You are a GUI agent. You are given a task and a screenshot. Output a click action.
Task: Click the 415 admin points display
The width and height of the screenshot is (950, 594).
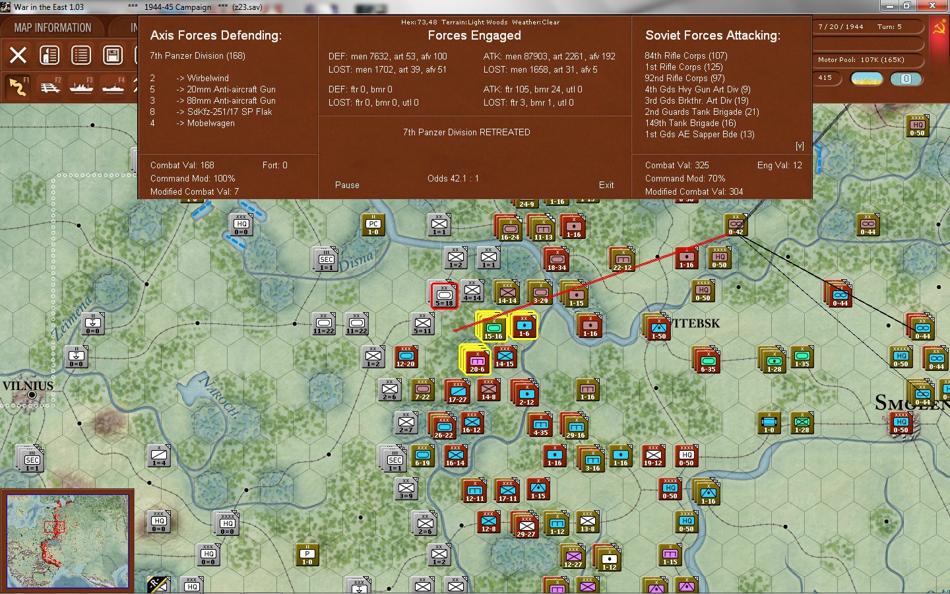point(825,78)
